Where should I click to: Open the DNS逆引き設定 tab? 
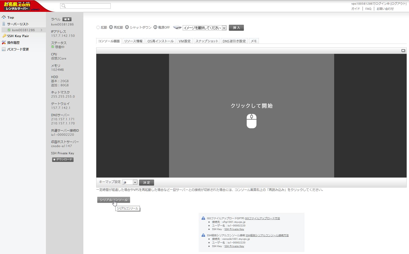234,41
